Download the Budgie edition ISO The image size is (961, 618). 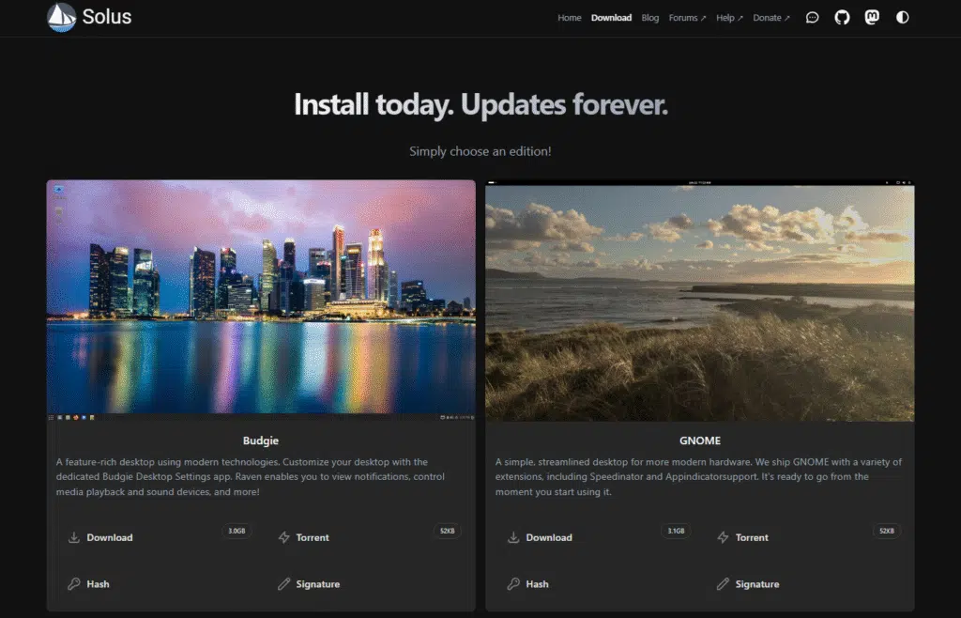coord(109,537)
